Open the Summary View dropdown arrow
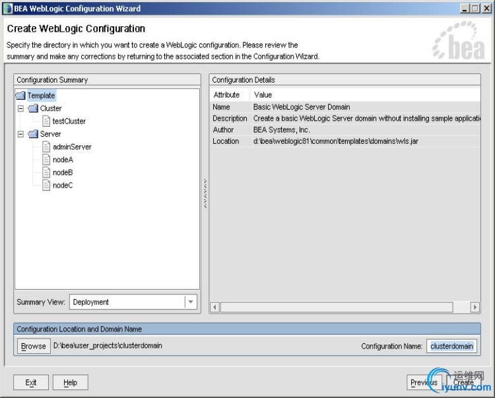Image resolution: width=495 pixels, height=398 pixels. (x=191, y=302)
